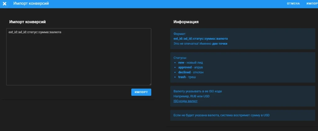Click ОТМЕНА in the top bar
Image resolution: width=318 pixels, height=131 pixels.
293,4
